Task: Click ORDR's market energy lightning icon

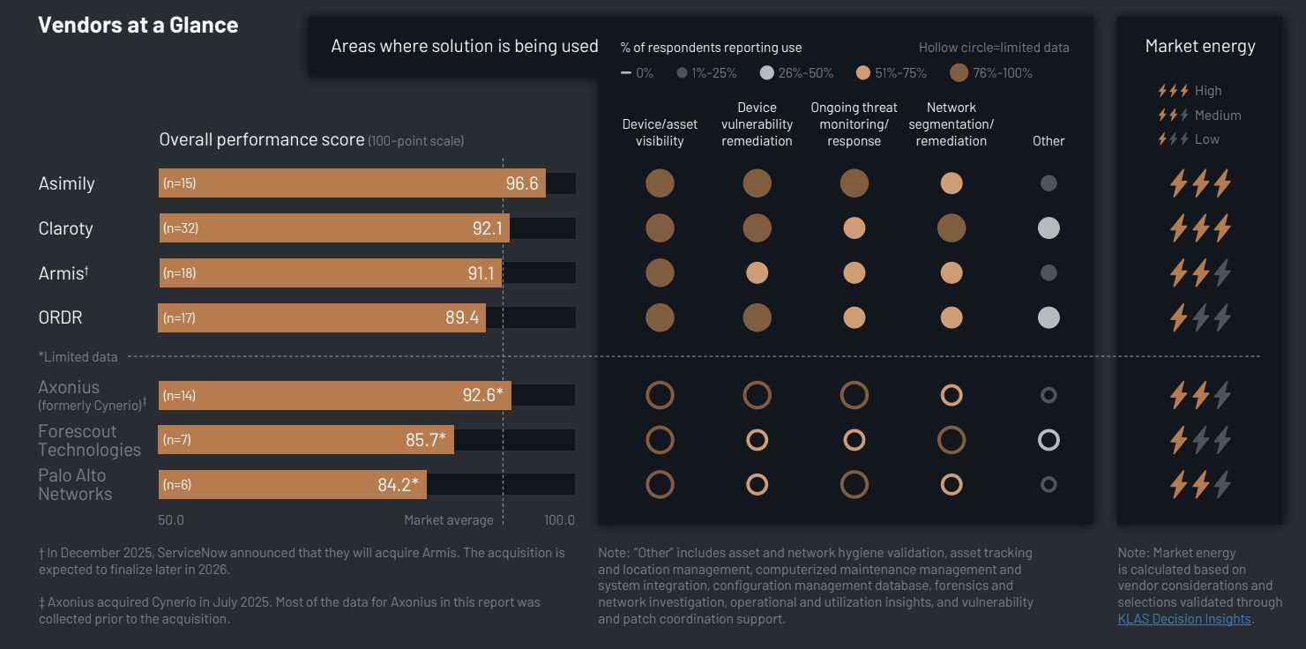Action: [1199, 317]
